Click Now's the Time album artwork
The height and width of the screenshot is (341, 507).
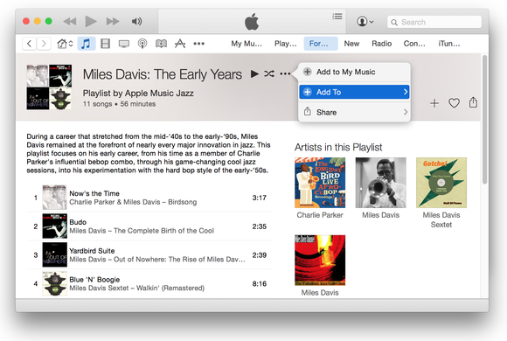55,198
